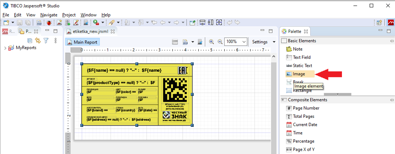The image size is (395, 154).
Task: Close the Project Explorer tab
Action: click(x=36, y=32)
